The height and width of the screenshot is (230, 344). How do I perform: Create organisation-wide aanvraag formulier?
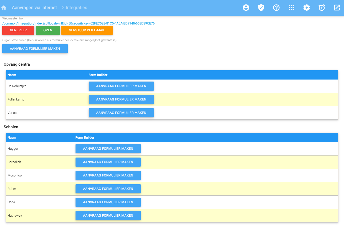point(35,49)
